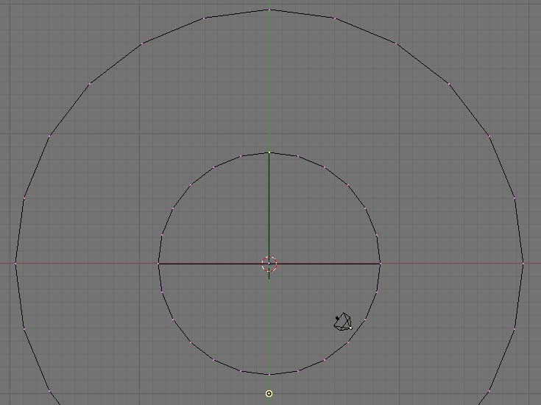Image resolution: width=541 pixels, height=405 pixels.
Task: Click the red X axis line right of inner circle
Action: [450, 263]
